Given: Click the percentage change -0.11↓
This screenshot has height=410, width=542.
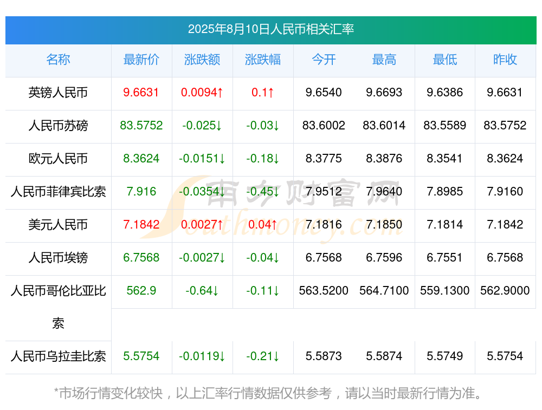Looking at the screenshot, I should pos(263,290).
